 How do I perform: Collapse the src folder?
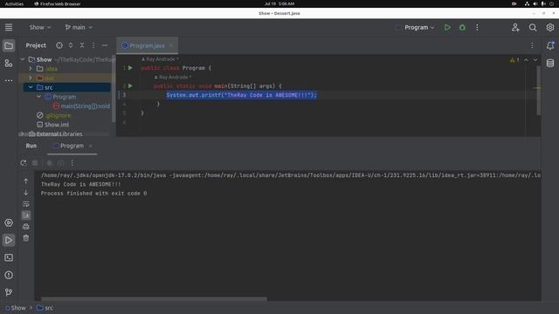tap(31, 87)
